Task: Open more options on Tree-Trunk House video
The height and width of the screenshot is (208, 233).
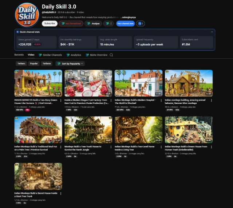Action: [111, 147]
